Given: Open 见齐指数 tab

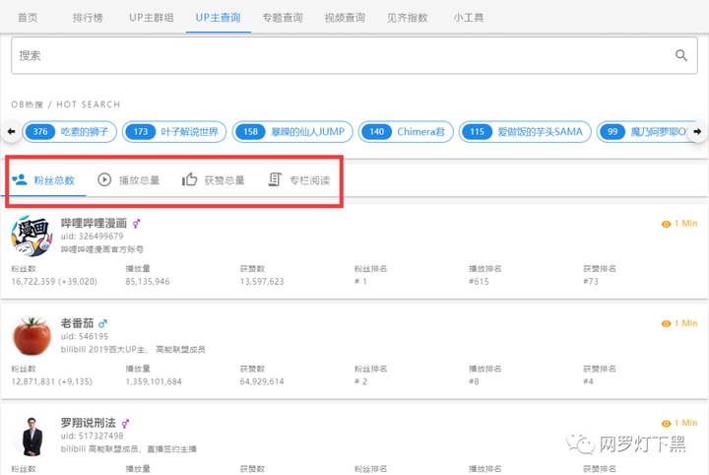Looking at the screenshot, I should [407, 17].
